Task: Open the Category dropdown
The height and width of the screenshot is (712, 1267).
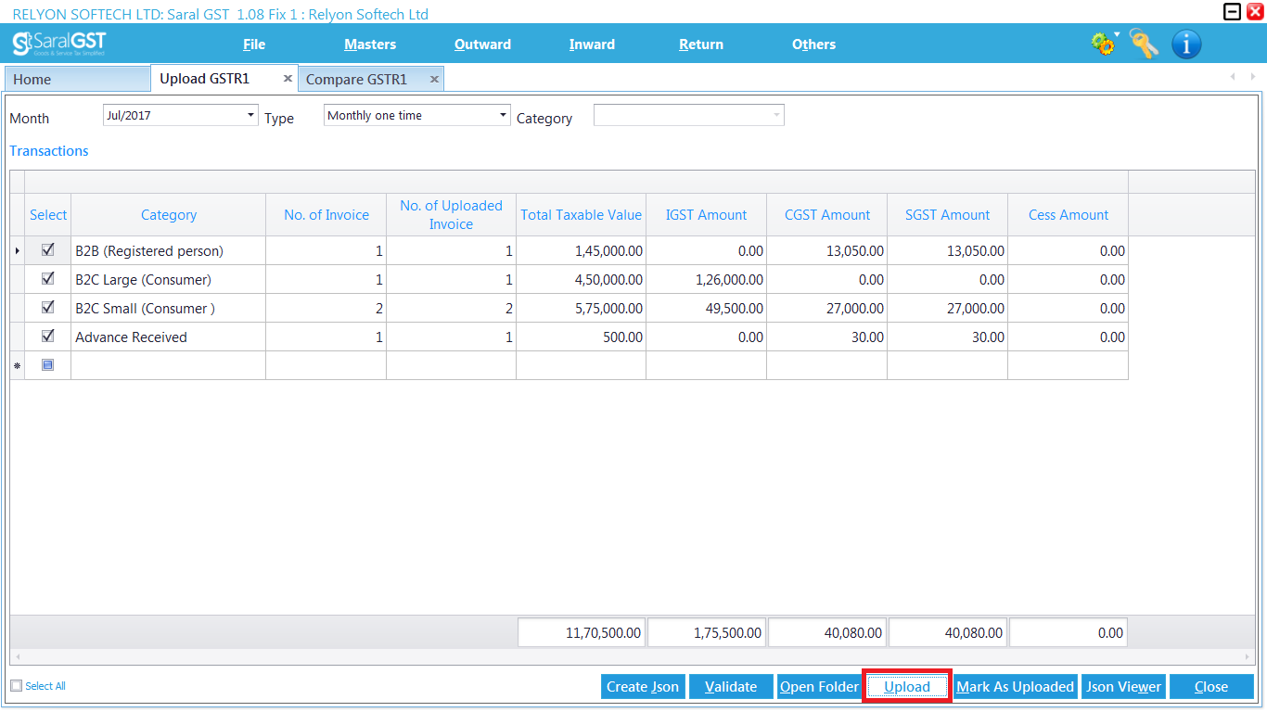Action: [x=776, y=114]
